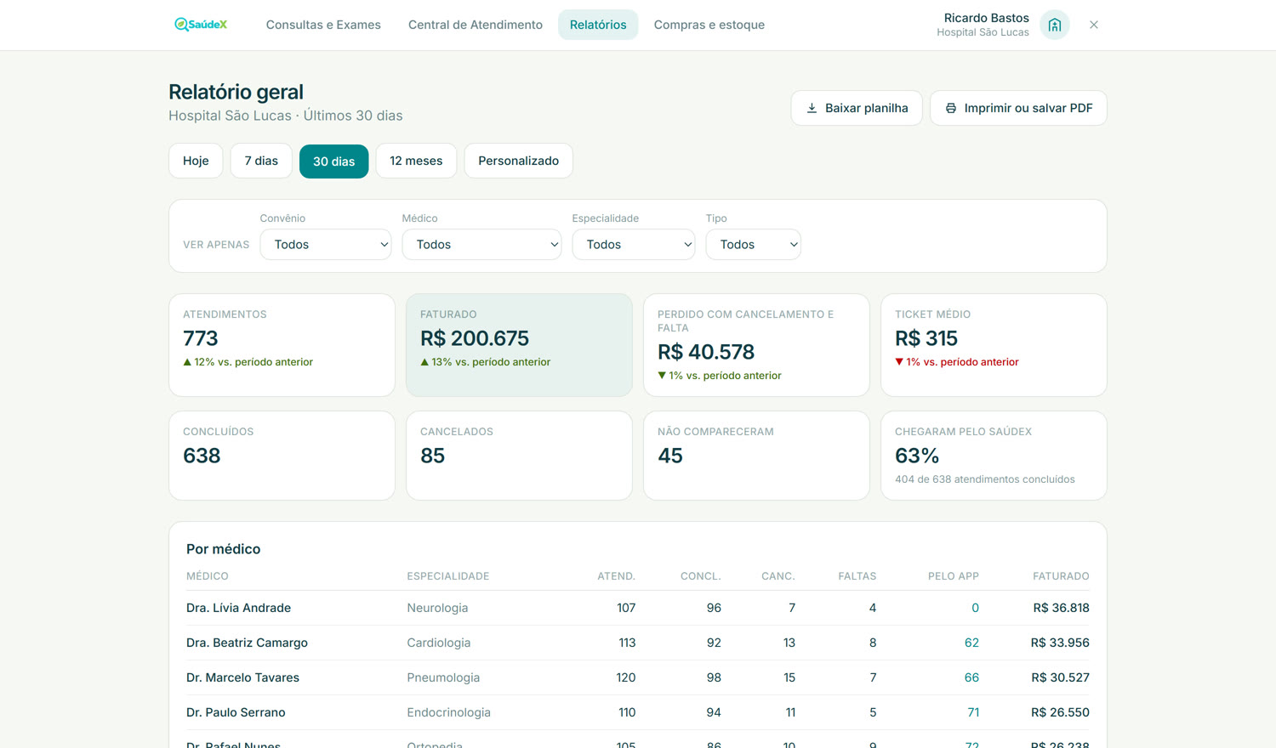The image size is (1276, 748).
Task: Click the SaúdeX logo
Action: tap(201, 25)
